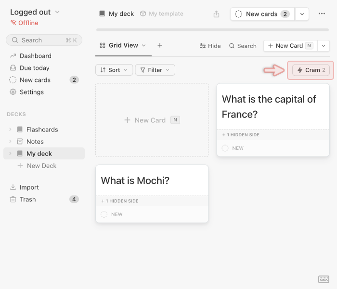Image resolution: width=337 pixels, height=289 pixels.
Task: Open the Logged out account dropdown
Action: [x=35, y=12]
